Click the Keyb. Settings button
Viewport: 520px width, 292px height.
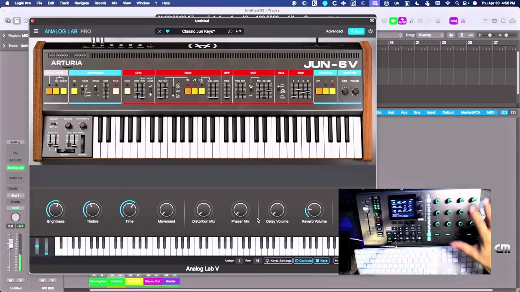click(x=278, y=261)
